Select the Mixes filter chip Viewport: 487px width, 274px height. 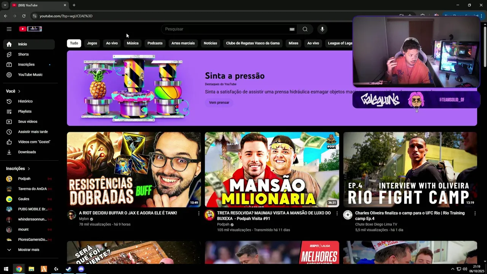293,43
